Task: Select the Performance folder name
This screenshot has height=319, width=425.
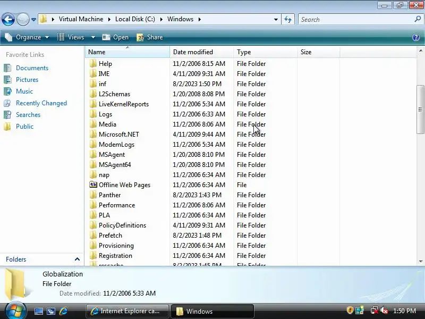Action: pyautogui.click(x=117, y=205)
